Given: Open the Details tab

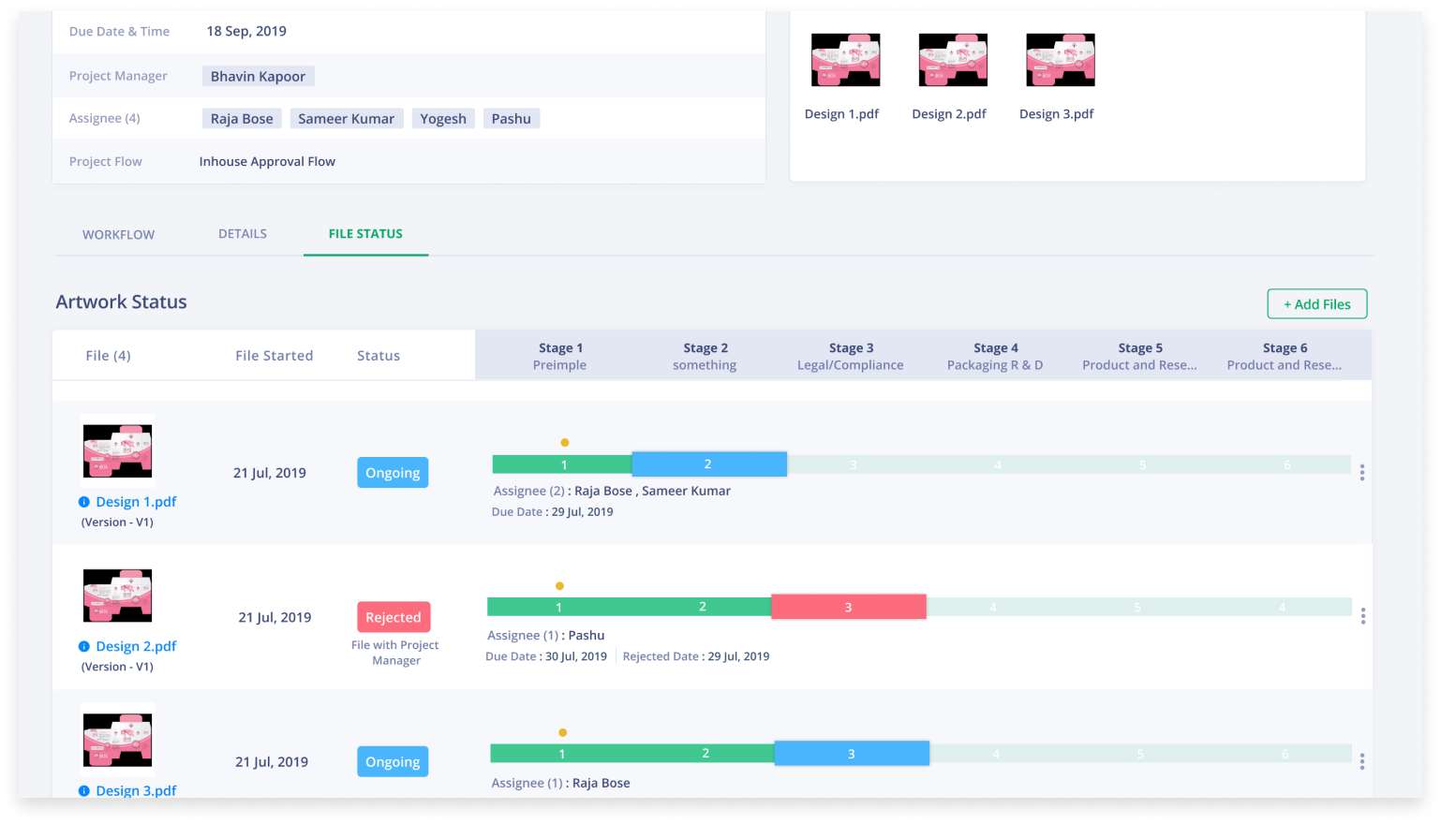Looking at the screenshot, I should [243, 233].
